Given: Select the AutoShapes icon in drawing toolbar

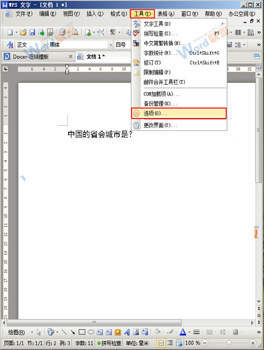Looking at the screenshot, I should (51, 332).
